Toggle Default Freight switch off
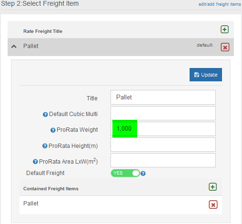The height and width of the screenshot is (224, 242). 125,173
